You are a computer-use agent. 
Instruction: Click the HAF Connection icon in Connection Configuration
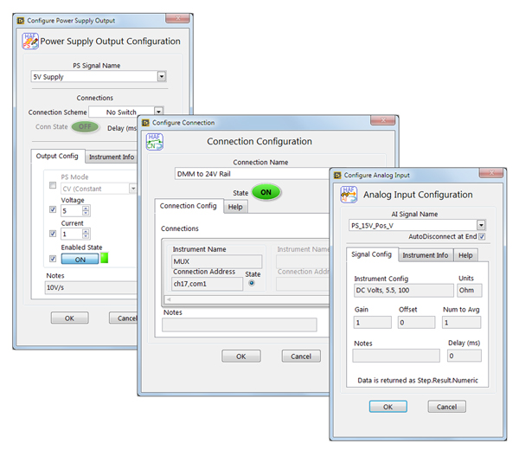pyautogui.click(x=155, y=141)
